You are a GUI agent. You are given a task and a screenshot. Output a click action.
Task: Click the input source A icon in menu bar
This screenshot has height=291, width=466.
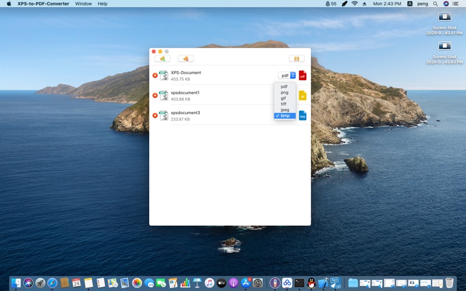click(410, 3)
